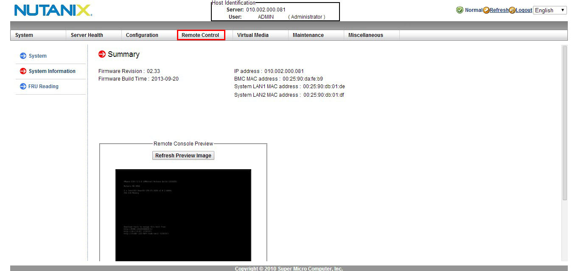Click the Logout icon
Viewport: 578px width, 271px height.
tap(512, 10)
